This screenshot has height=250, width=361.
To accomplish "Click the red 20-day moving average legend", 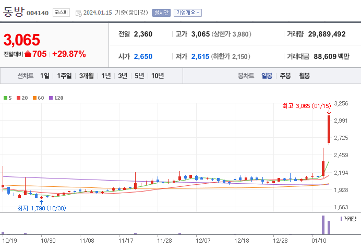I will click(x=22, y=98).
